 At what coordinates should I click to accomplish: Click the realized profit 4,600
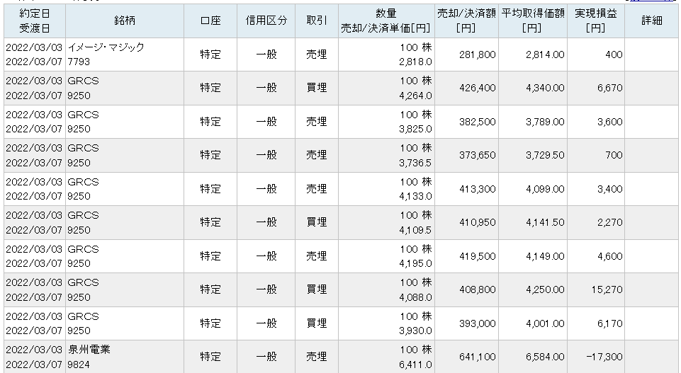[609, 256]
